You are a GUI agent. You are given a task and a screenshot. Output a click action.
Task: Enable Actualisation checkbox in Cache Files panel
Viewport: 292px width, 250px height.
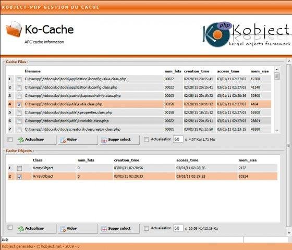click(x=147, y=140)
